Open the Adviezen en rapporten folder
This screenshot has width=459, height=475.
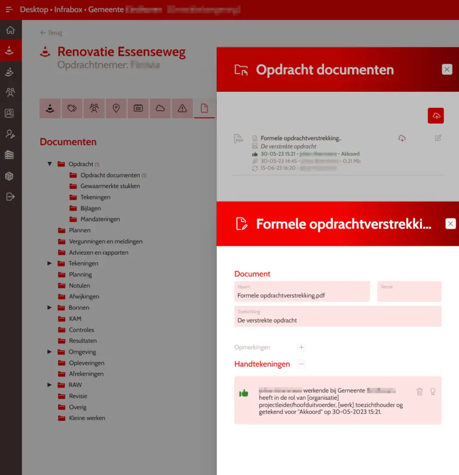tap(93, 252)
